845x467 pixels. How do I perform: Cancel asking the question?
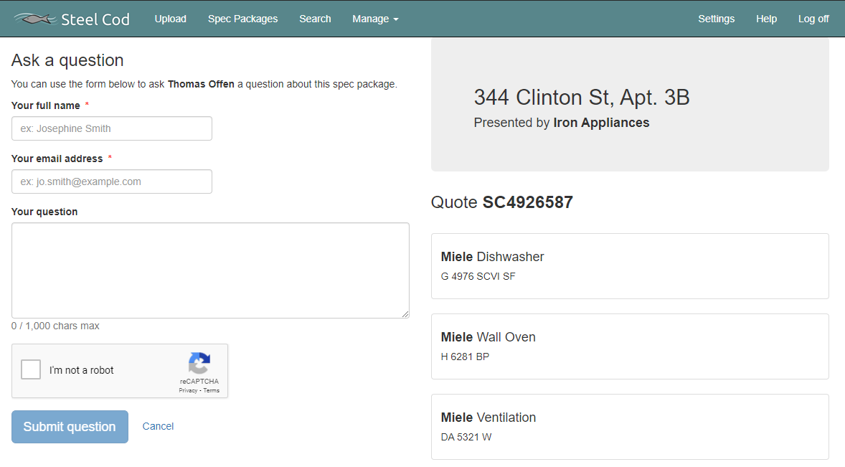coord(158,426)
